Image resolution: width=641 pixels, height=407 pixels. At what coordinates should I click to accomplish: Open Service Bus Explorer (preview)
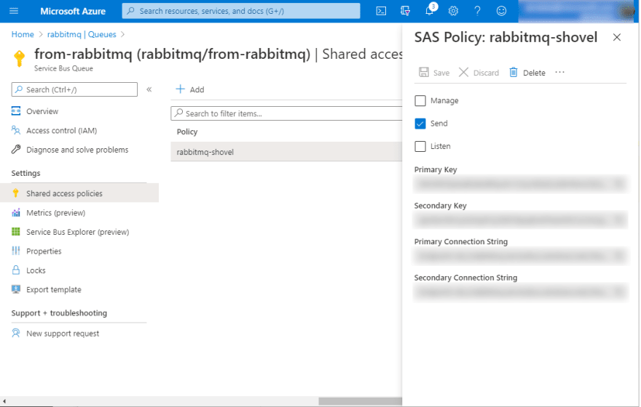coord(79,232)
